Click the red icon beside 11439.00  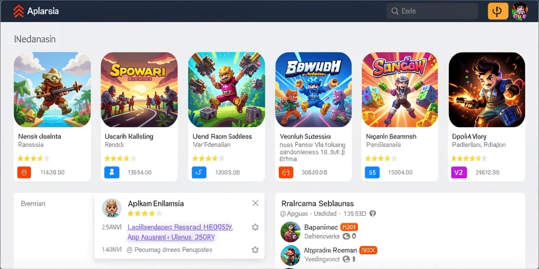tap(24, 172)
